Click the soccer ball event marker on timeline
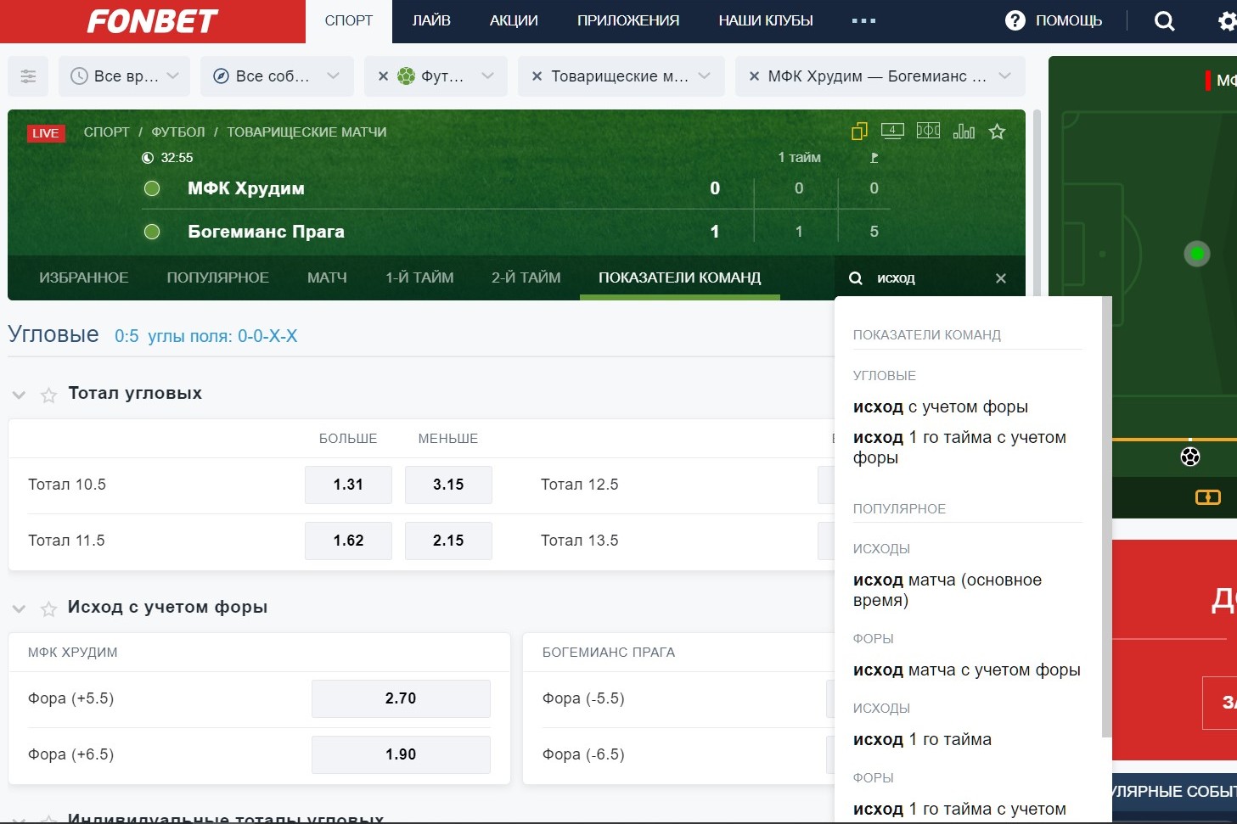Image resolution: width=1237 pixels, height=824 pixels. (x=1190, y=457)
